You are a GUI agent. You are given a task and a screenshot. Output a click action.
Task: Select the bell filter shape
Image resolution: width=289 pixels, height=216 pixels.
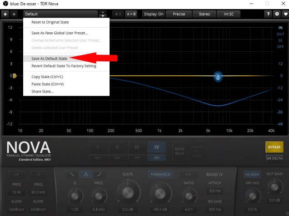pyautogui.click(x=85, y=174)
